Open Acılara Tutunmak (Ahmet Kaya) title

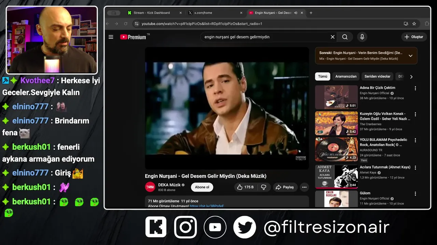click(385, 167)
